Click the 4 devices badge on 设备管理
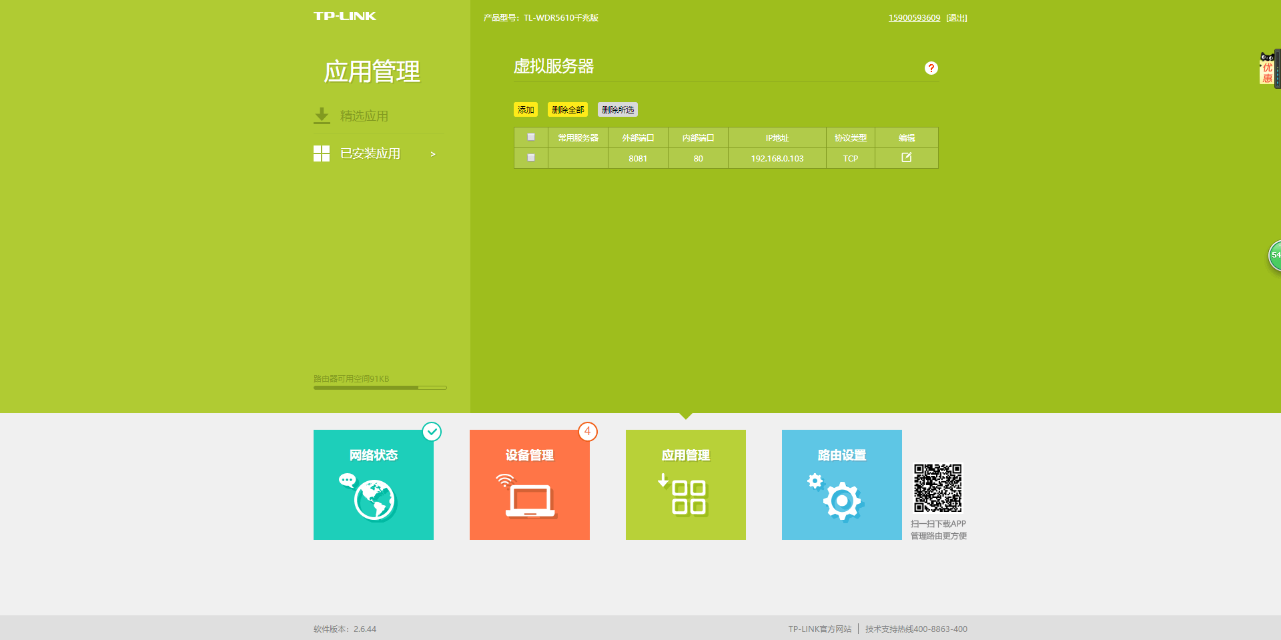This screenshot has height=640, width=1281. (x=588, y=432)
